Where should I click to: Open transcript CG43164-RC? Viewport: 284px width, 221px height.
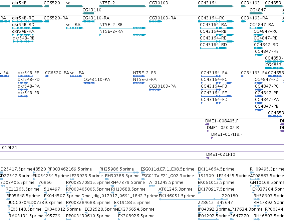(x=211, y=18)
